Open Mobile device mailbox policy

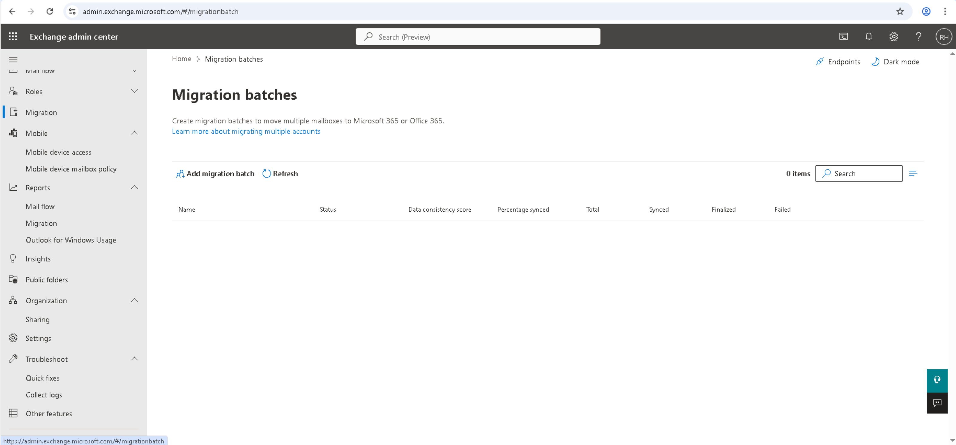(x=71, y=169)
